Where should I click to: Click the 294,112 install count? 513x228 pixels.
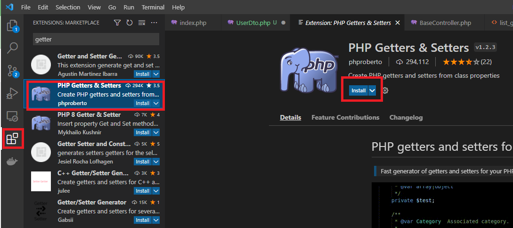coord(412,62)
